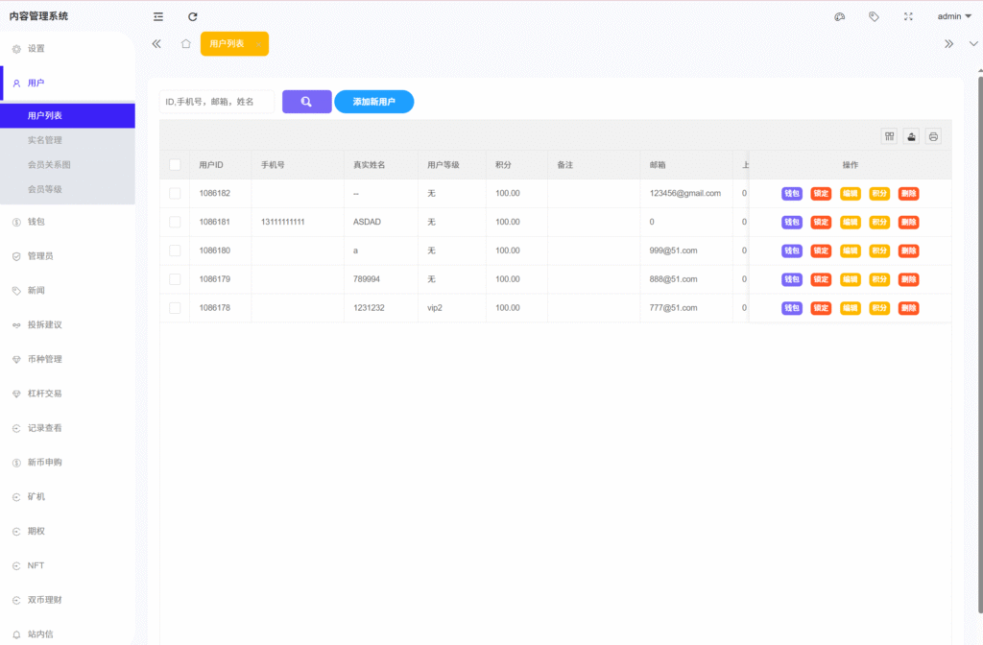Click the home icon in tab bar
The height and width of the screenshot is (645, 983).
coord(186,44)
